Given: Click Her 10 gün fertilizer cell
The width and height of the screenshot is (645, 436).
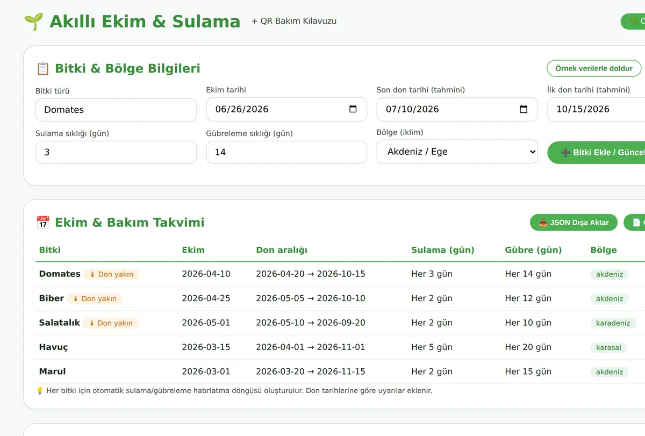Looking at the screenshot, I should pyautogui.click(x=528, y=323).
